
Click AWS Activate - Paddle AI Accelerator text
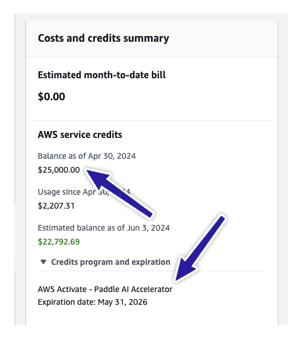click(105, 289)
